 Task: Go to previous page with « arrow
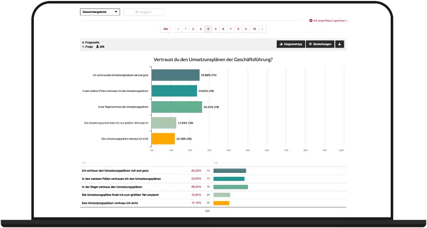[x=178, y=29]
